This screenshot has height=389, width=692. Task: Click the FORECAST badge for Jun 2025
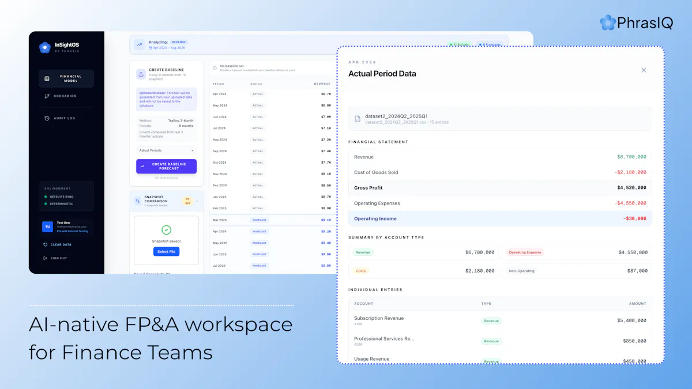[259, 254]
